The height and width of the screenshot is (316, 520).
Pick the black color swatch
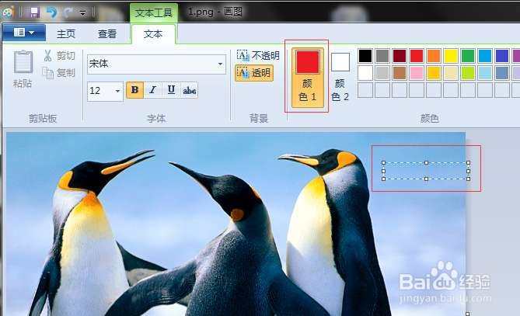pos(365,56)
